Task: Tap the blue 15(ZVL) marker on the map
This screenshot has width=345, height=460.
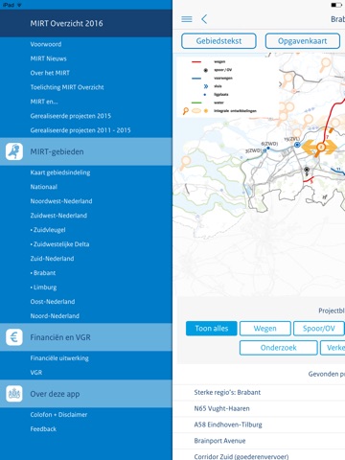Action: tap(297, 145)
